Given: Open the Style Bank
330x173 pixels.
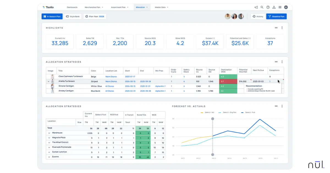Looking at the screenshot, I should (x=73, y=16).
